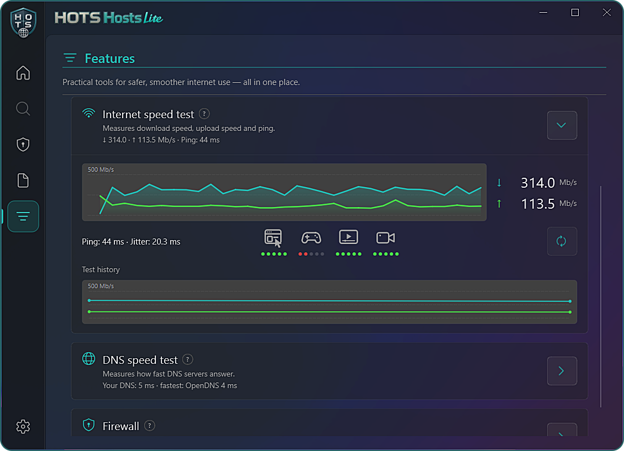Click the download arrow icon
Viewport: 624px width, 451px height.
click(499, 183)
